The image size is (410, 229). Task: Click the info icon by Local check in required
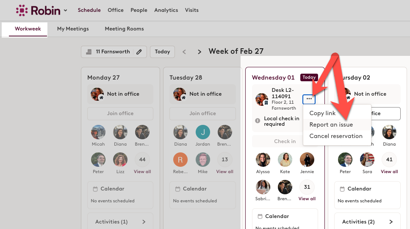(258, 121)
